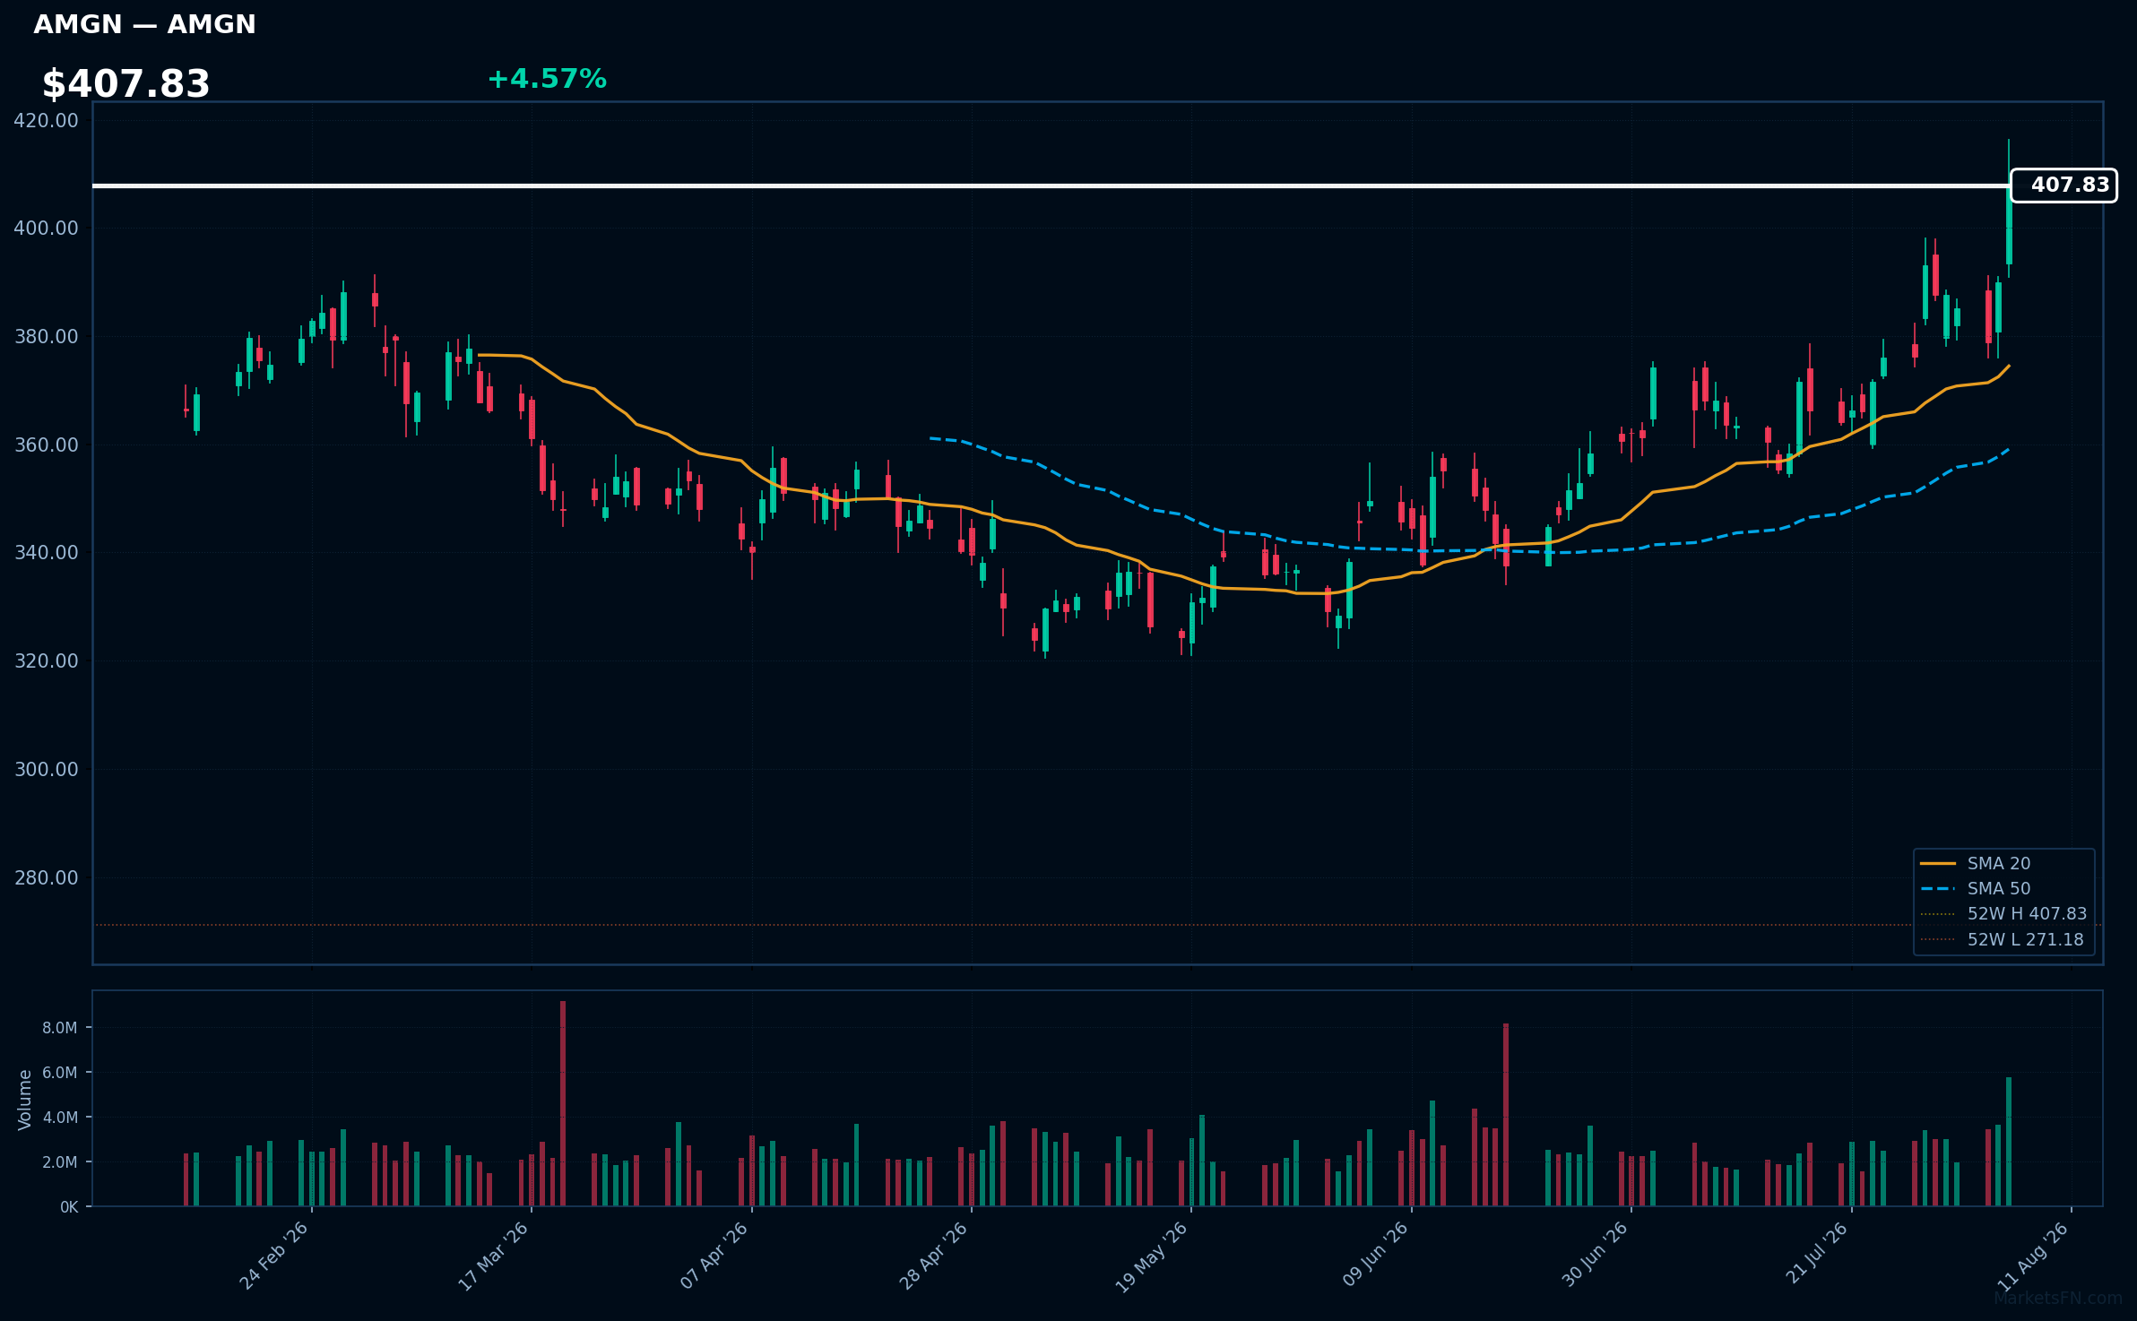The height and width of the screenshot is (1321, 2137).
Task: Click the tallest red volume bar in March
Action: point(563,1103)
